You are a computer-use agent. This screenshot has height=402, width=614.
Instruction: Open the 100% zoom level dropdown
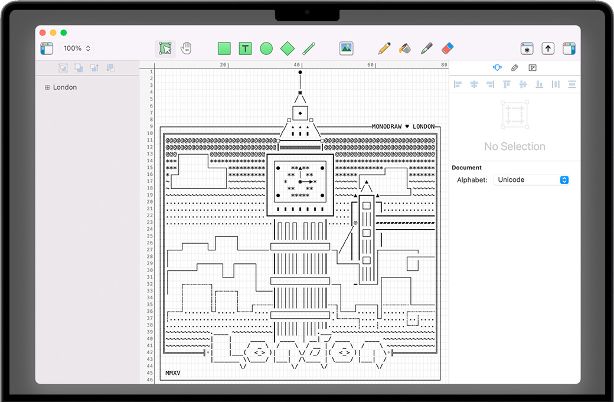click(77, 48)
